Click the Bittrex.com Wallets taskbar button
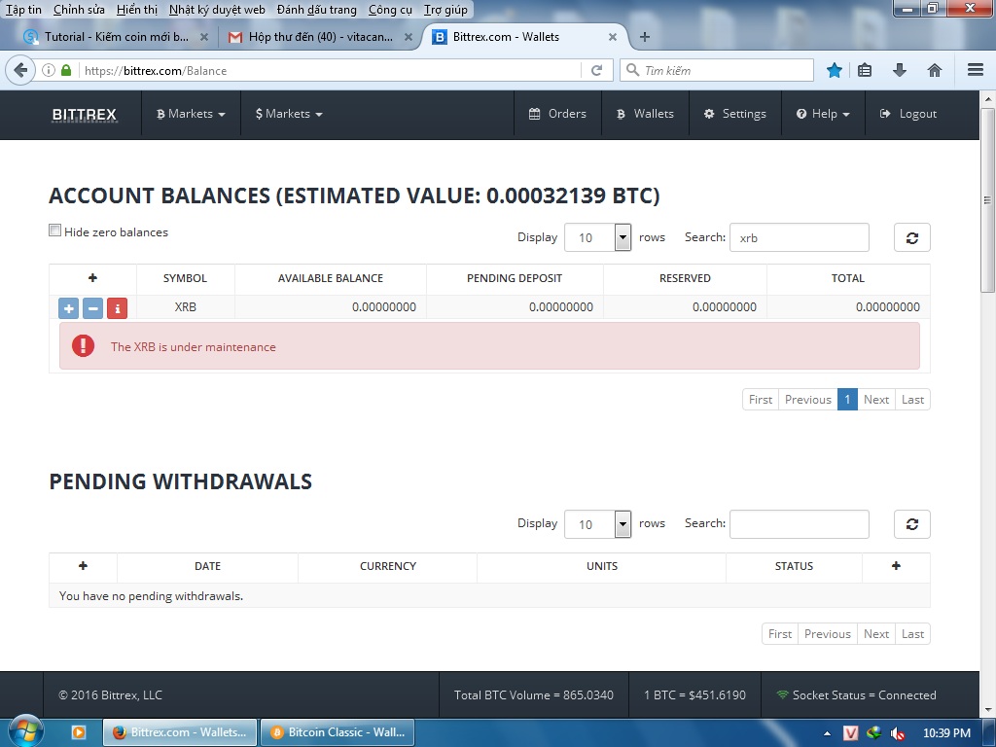Viewport: 996px width, 747px height. coord(180,732)
